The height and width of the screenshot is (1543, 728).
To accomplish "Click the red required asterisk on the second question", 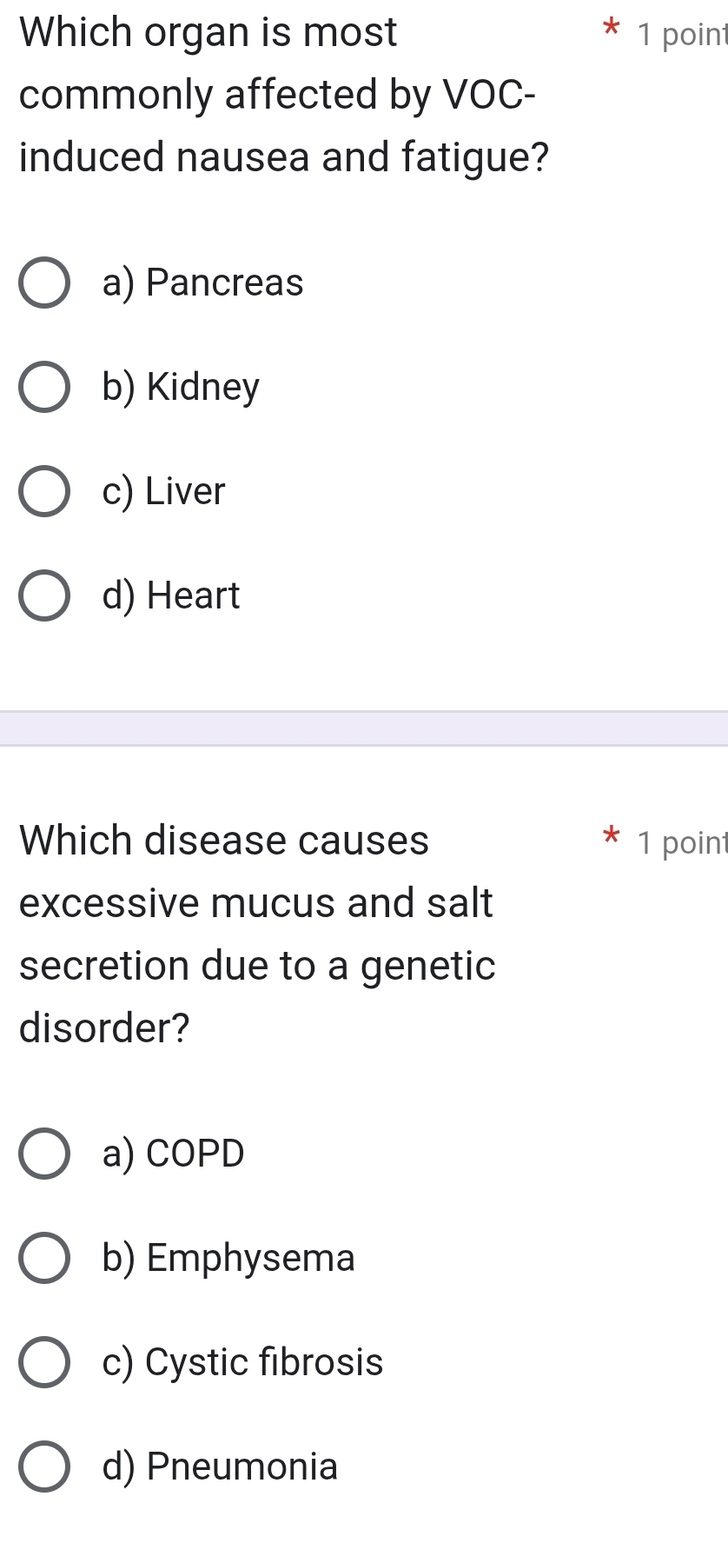I will [612, 837].
